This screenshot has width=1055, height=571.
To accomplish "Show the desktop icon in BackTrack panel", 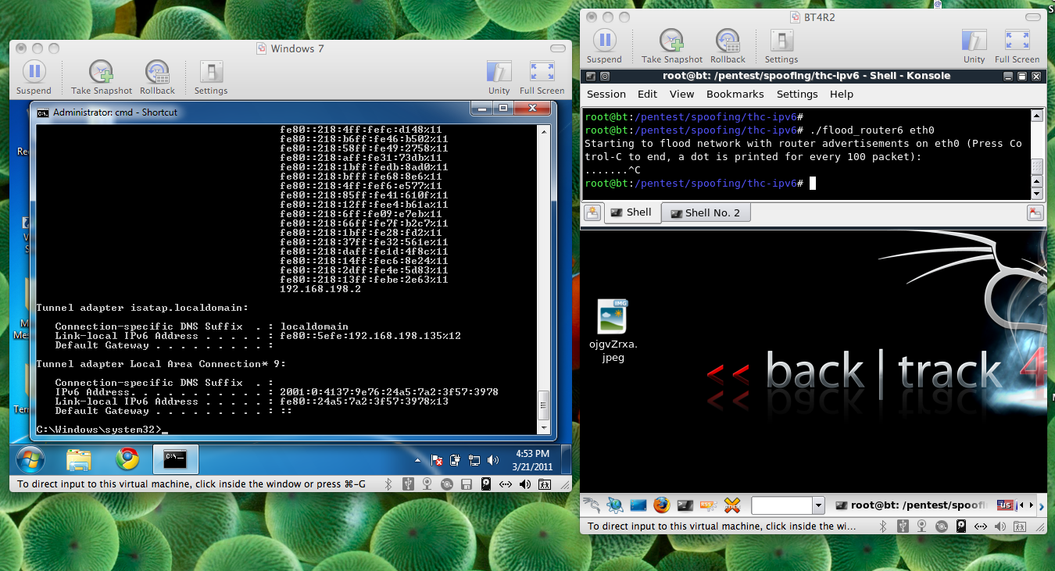I will click(638, 505).
